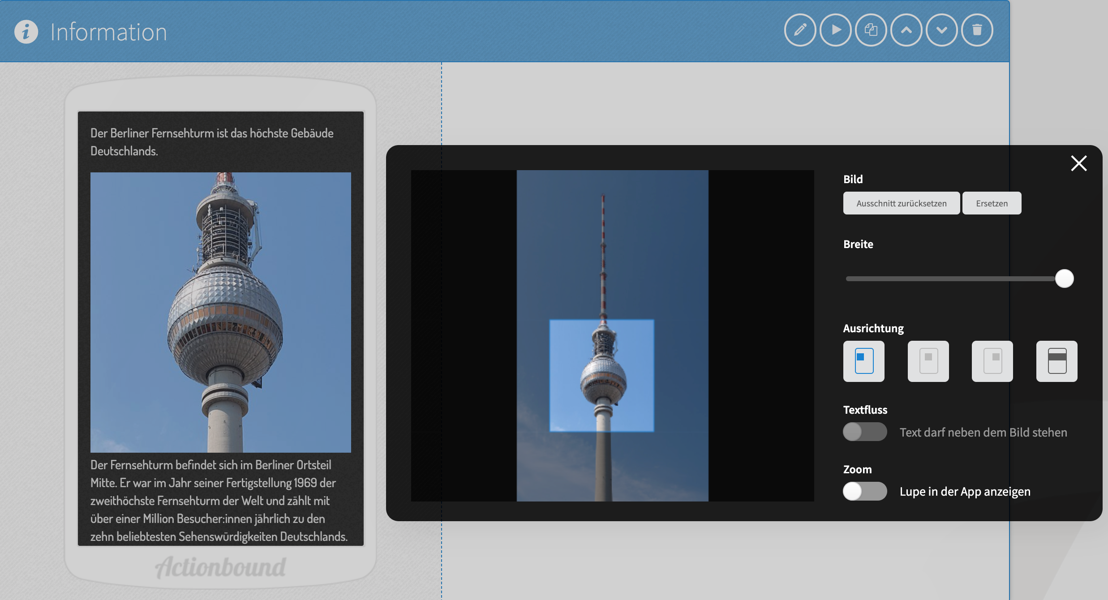
Task: Click the Ersetzen button
Action: (x=992, y=203)
